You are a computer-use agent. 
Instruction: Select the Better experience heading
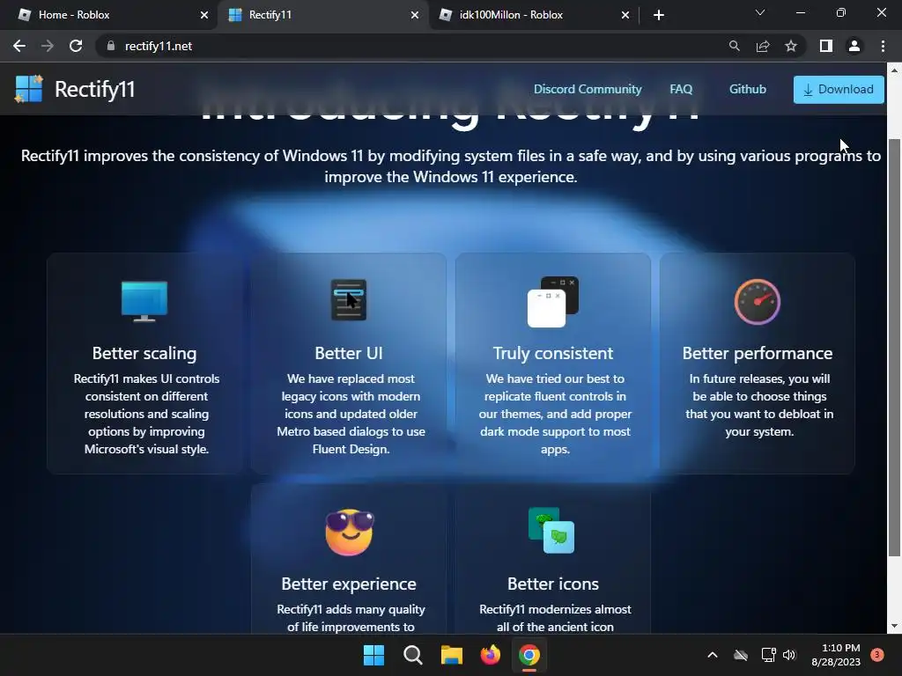[349, 584]
